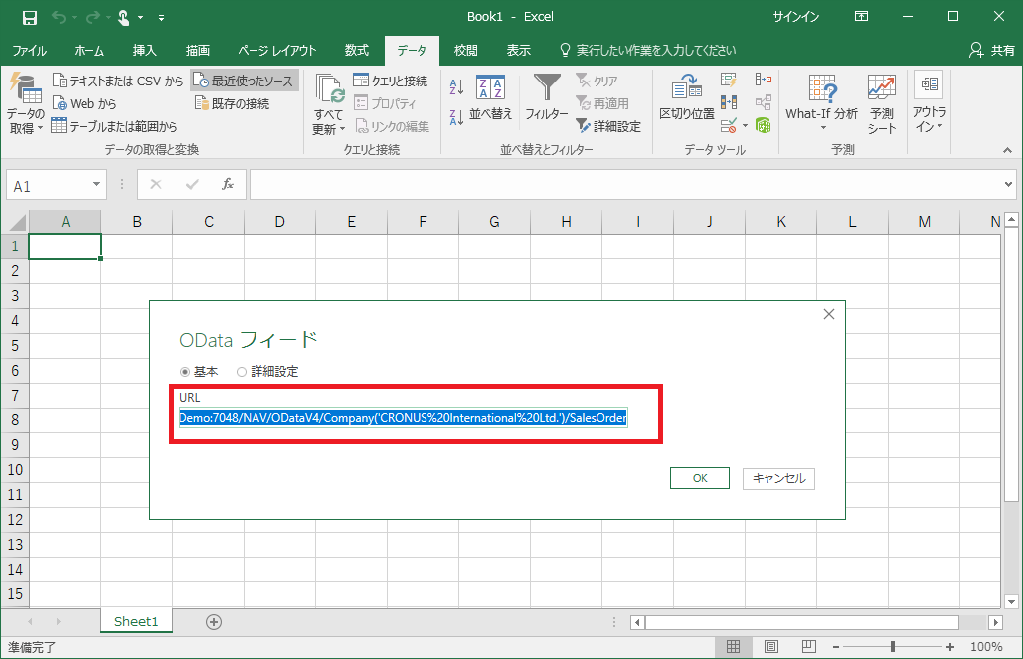This screenshot has width=1023, height=659.
Task: Close the OData フィード dialog
Action: [x=829, y=314]
